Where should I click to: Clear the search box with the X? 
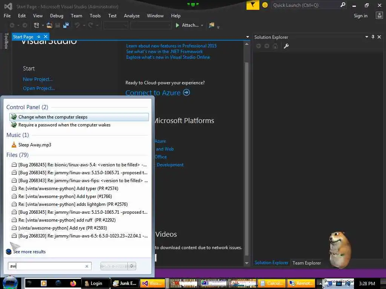point(87,266)
